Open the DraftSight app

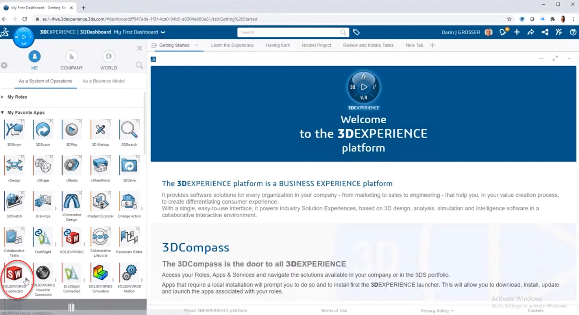pos(43,237)
